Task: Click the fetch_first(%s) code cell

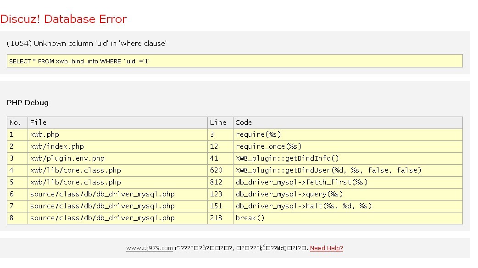Action: point(348,182)
